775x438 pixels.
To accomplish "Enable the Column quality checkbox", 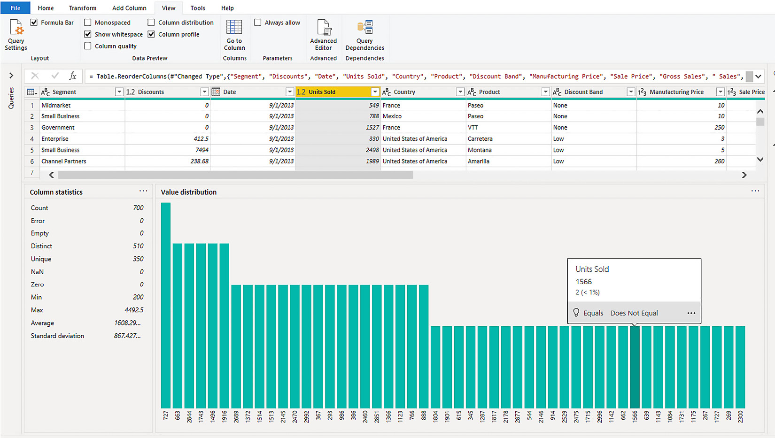I will click(88, 46).
